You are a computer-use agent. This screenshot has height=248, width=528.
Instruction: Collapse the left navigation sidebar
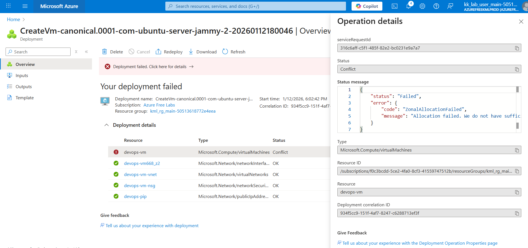(x=86, y=52)
